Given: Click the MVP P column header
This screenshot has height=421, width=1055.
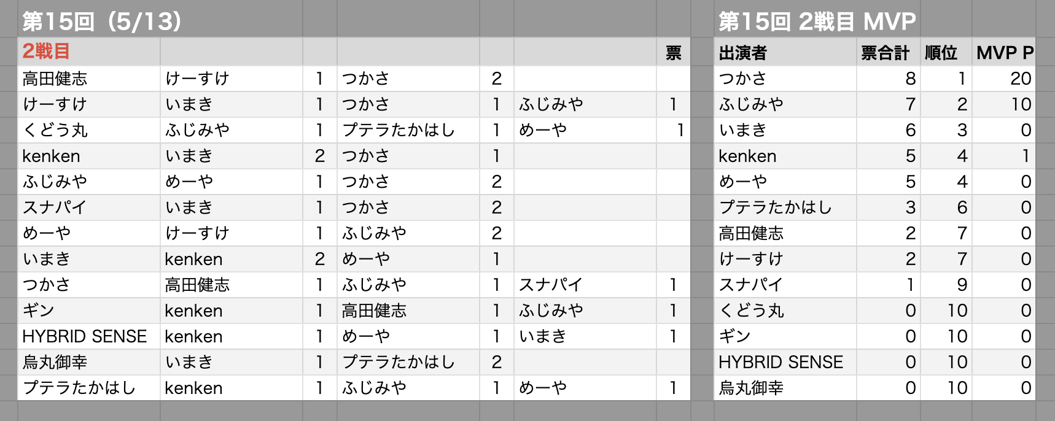Looking at the screenshot, I should pyautogui.click(x=1005, y=53).
